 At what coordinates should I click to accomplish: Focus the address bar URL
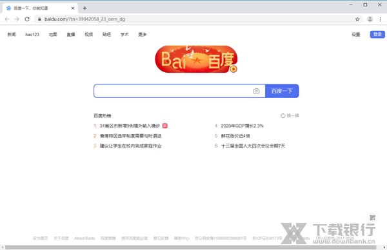click(84, 19)
